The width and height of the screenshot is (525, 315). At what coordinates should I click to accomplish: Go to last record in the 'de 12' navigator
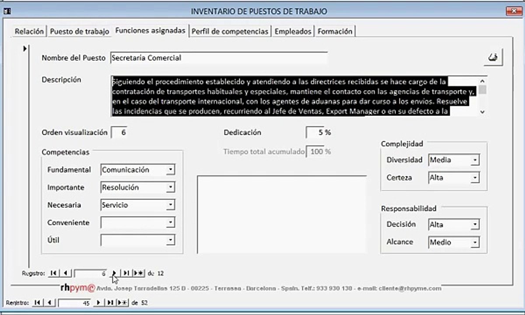[126, 273]
